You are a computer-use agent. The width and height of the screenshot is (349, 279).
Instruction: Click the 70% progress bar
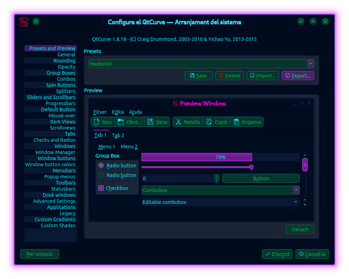point(220,157)
